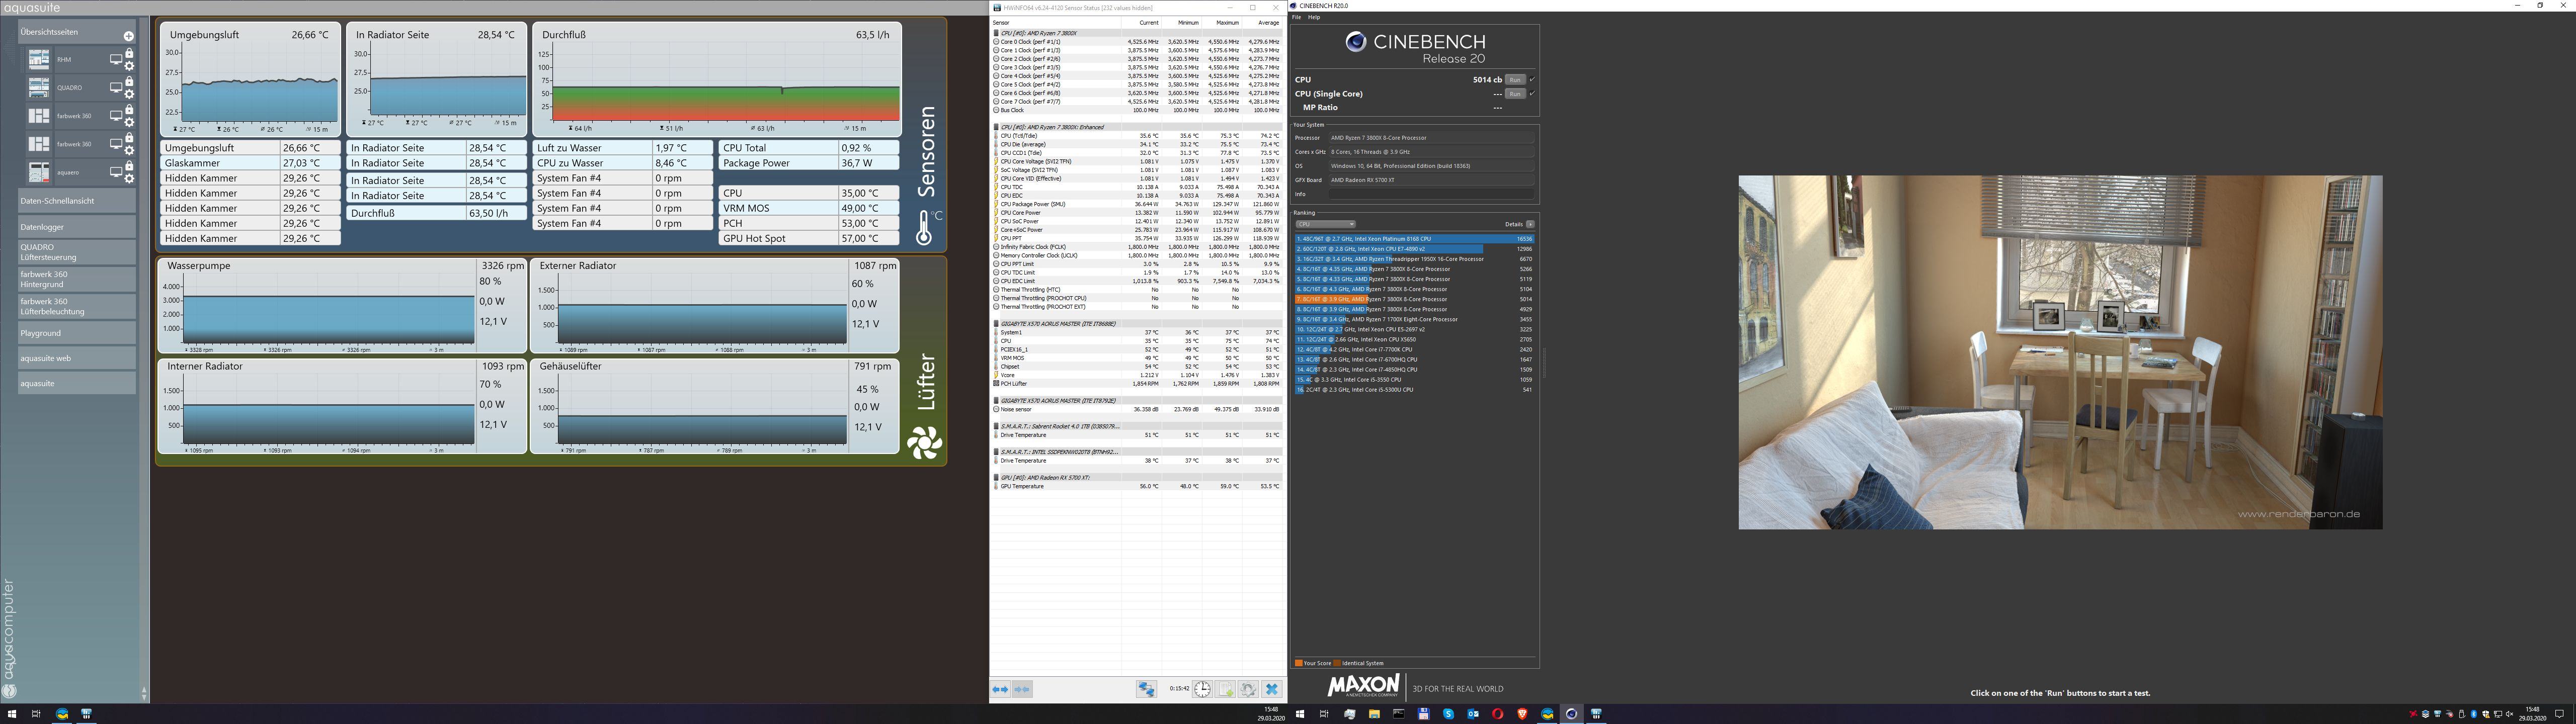Click desktop monitor icon for RHM page
This screenshot has height=724, width=2576.
pos(116,60)
